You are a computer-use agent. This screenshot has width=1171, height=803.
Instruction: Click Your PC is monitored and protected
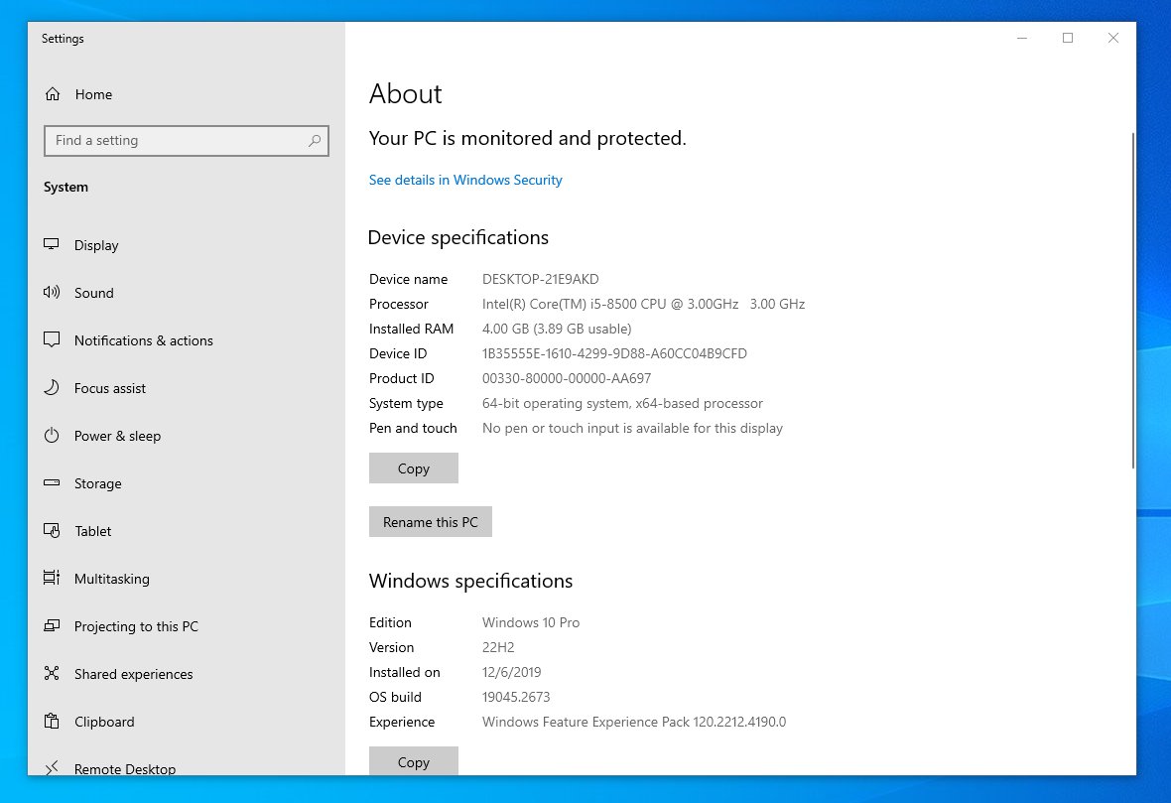[x=527, y=138]
